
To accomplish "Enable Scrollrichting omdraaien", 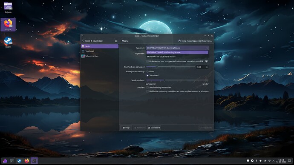I will [x=147, y=87].
